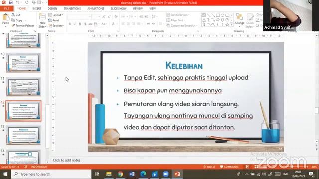319x179 pixels.
Task: Click the slide title KELEBIHAN
Action: (184, 66)
